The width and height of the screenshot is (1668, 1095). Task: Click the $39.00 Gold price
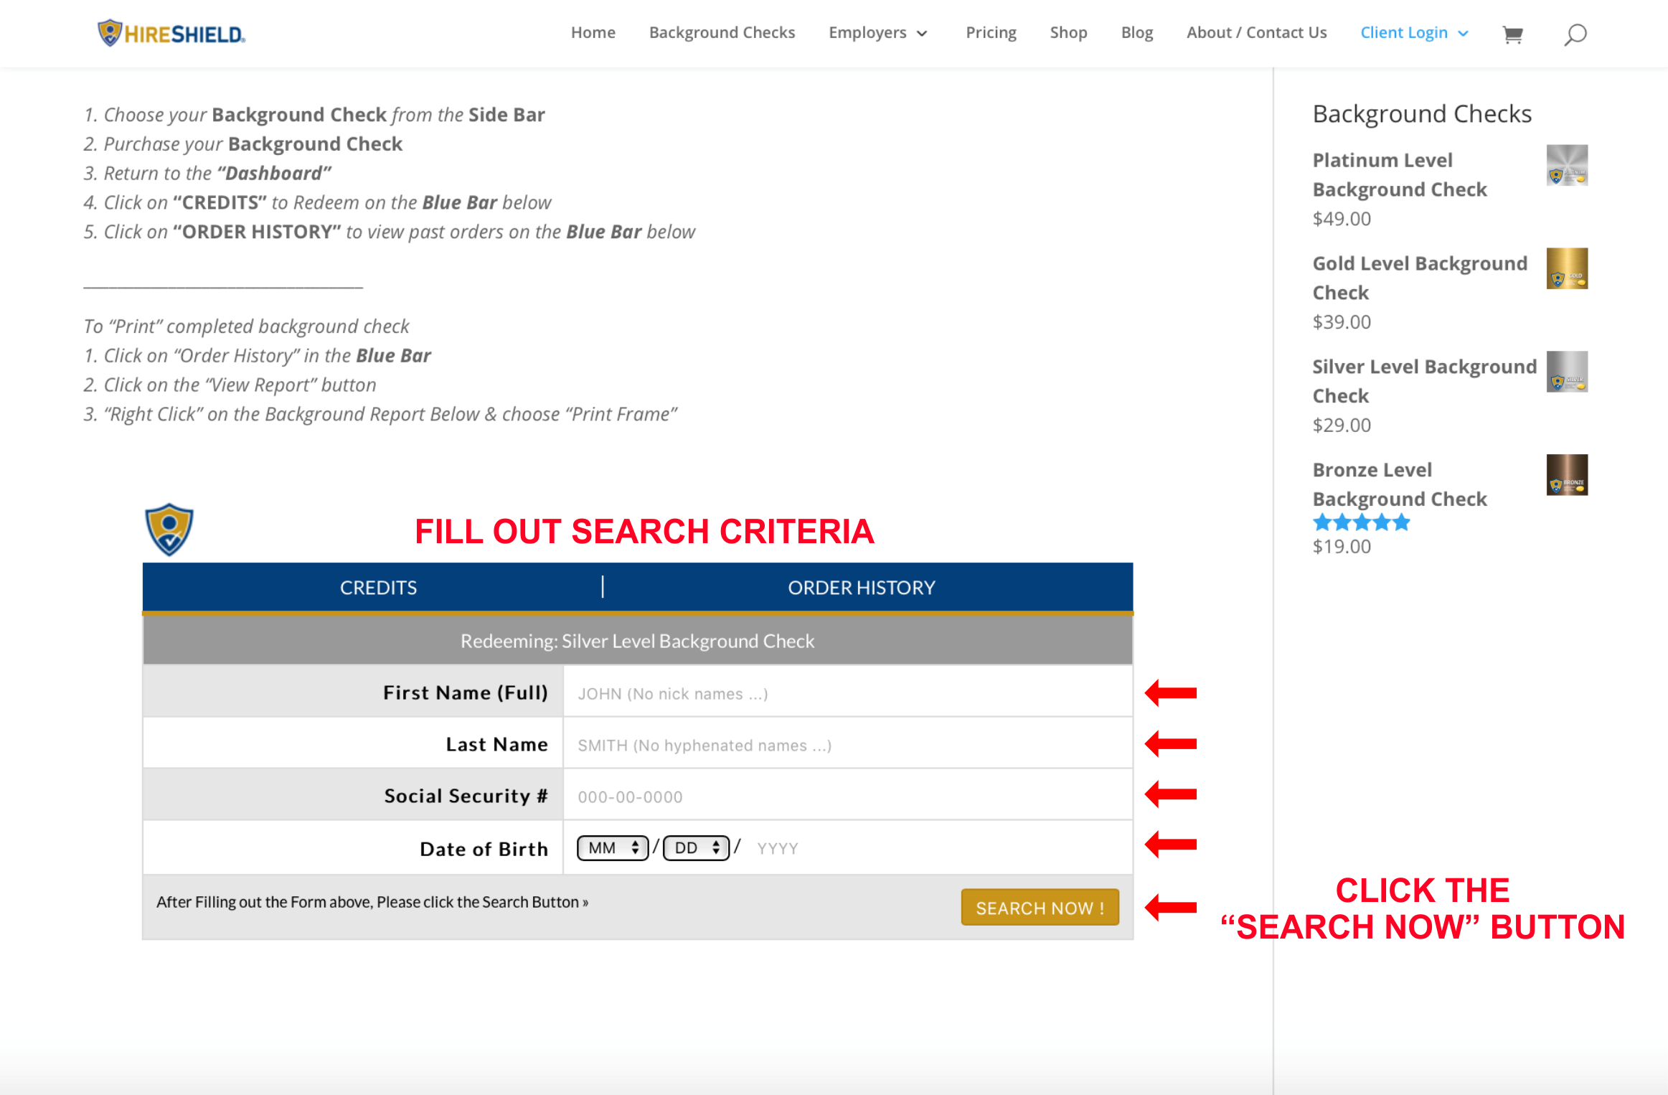tap(1342, 322)
